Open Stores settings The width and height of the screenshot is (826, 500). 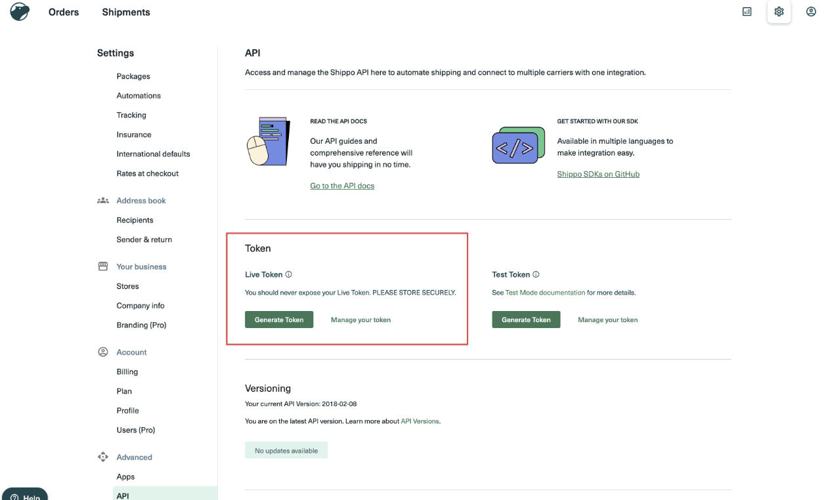[x=127, y=287]
